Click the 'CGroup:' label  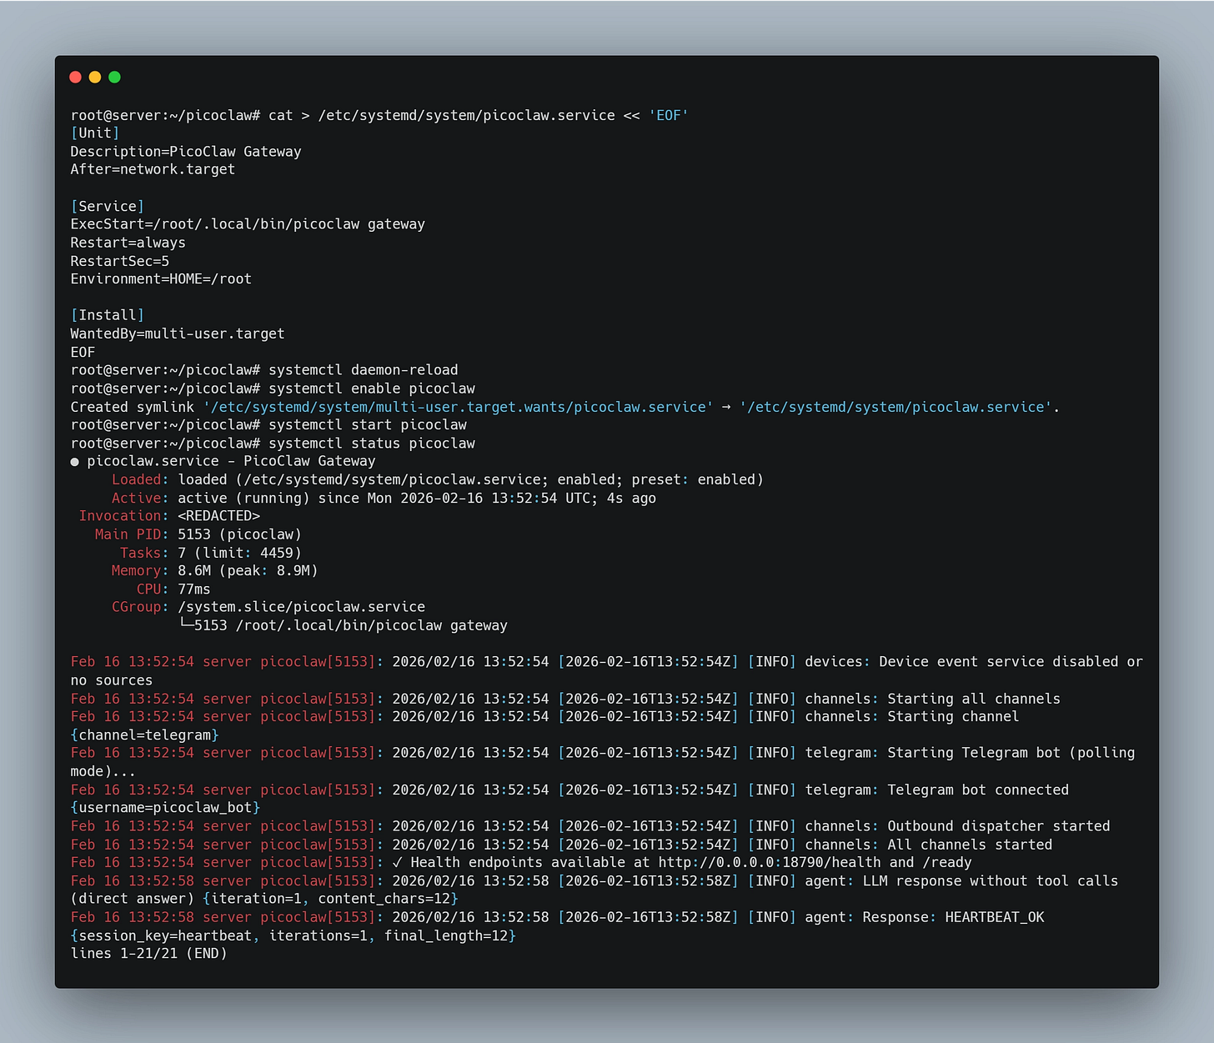(x=140, y=607)
